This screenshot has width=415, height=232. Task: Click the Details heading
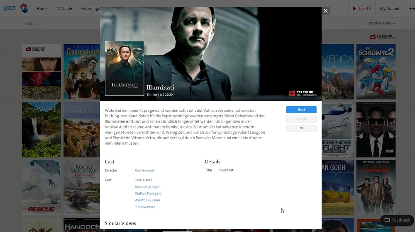(x=212, y=162)
